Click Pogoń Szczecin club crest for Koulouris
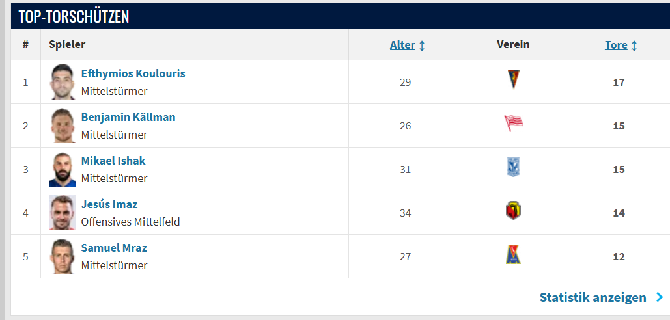This screenshot has width=670, height=320. [x=513, y=80]
